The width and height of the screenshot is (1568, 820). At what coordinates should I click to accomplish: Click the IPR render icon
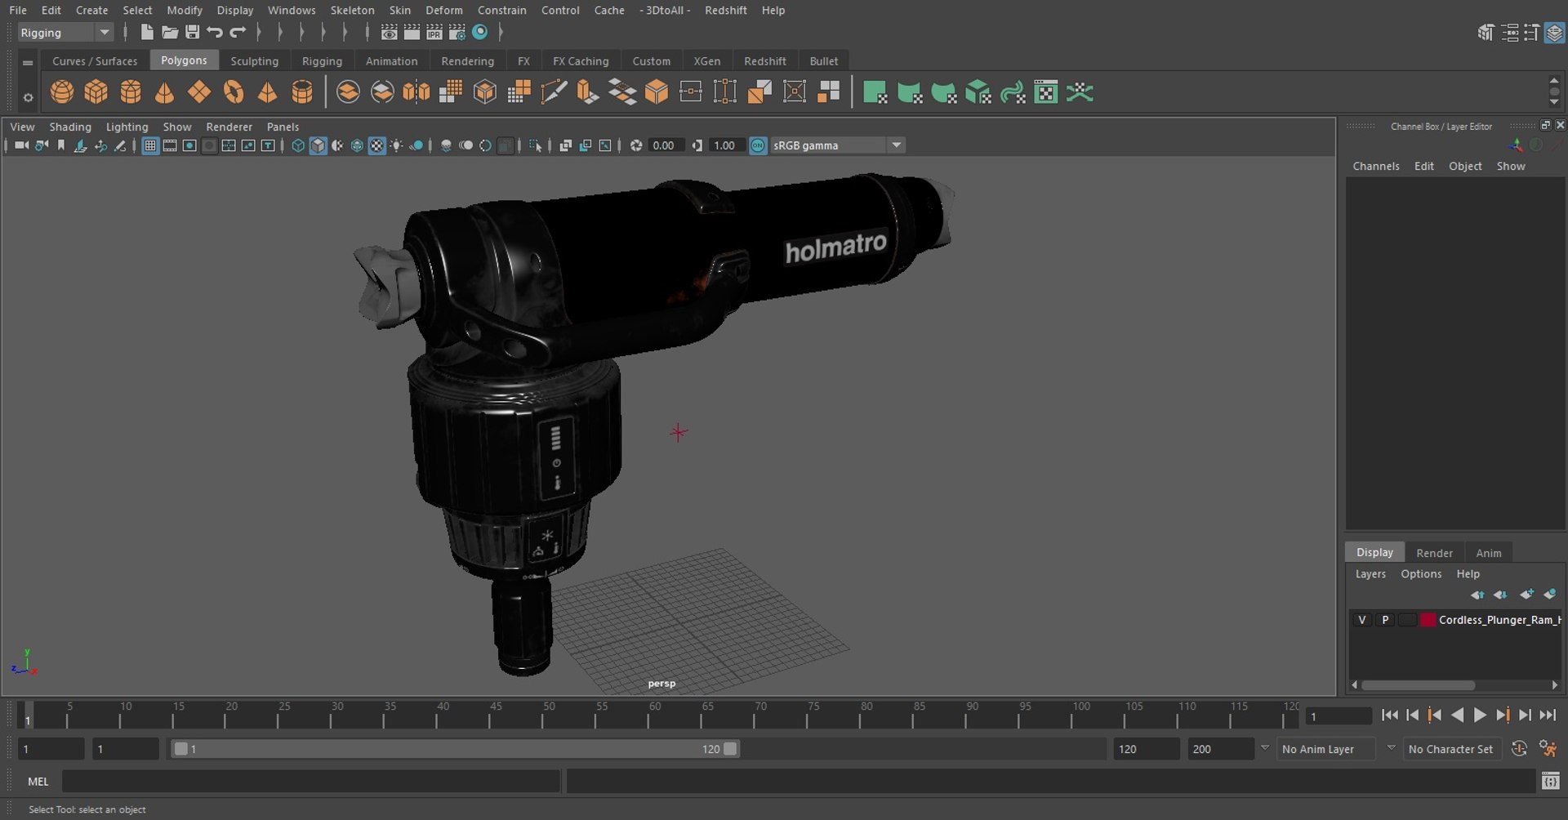[x=434, y=33]
